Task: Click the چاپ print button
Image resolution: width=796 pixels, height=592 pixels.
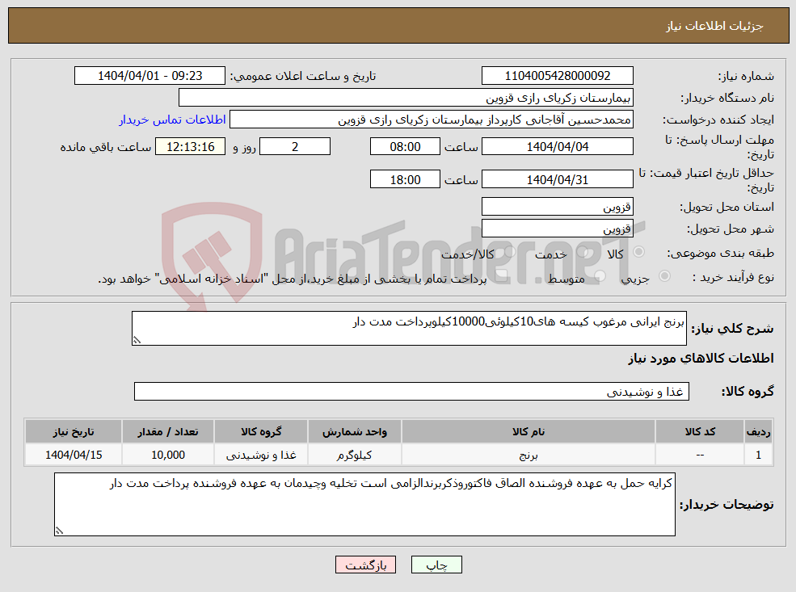Action: pyautogui.click(x=436, y=565)
